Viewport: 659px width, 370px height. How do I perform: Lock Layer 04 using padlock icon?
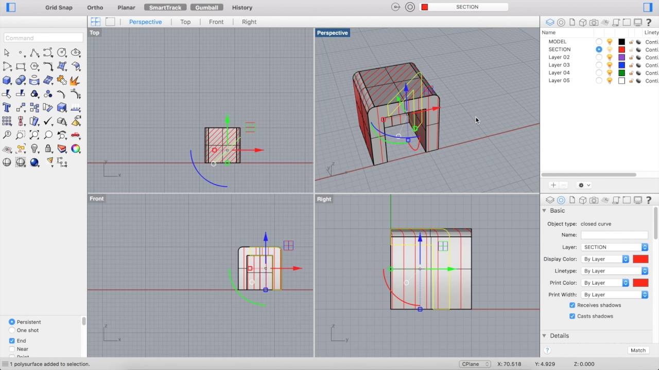(x=631, y=73)
